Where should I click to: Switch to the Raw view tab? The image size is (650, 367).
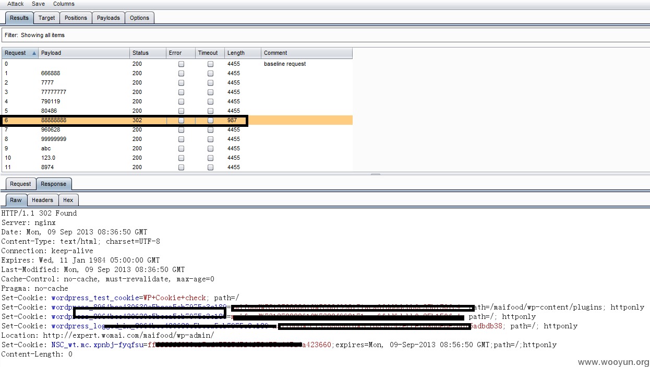pos(16,200)
